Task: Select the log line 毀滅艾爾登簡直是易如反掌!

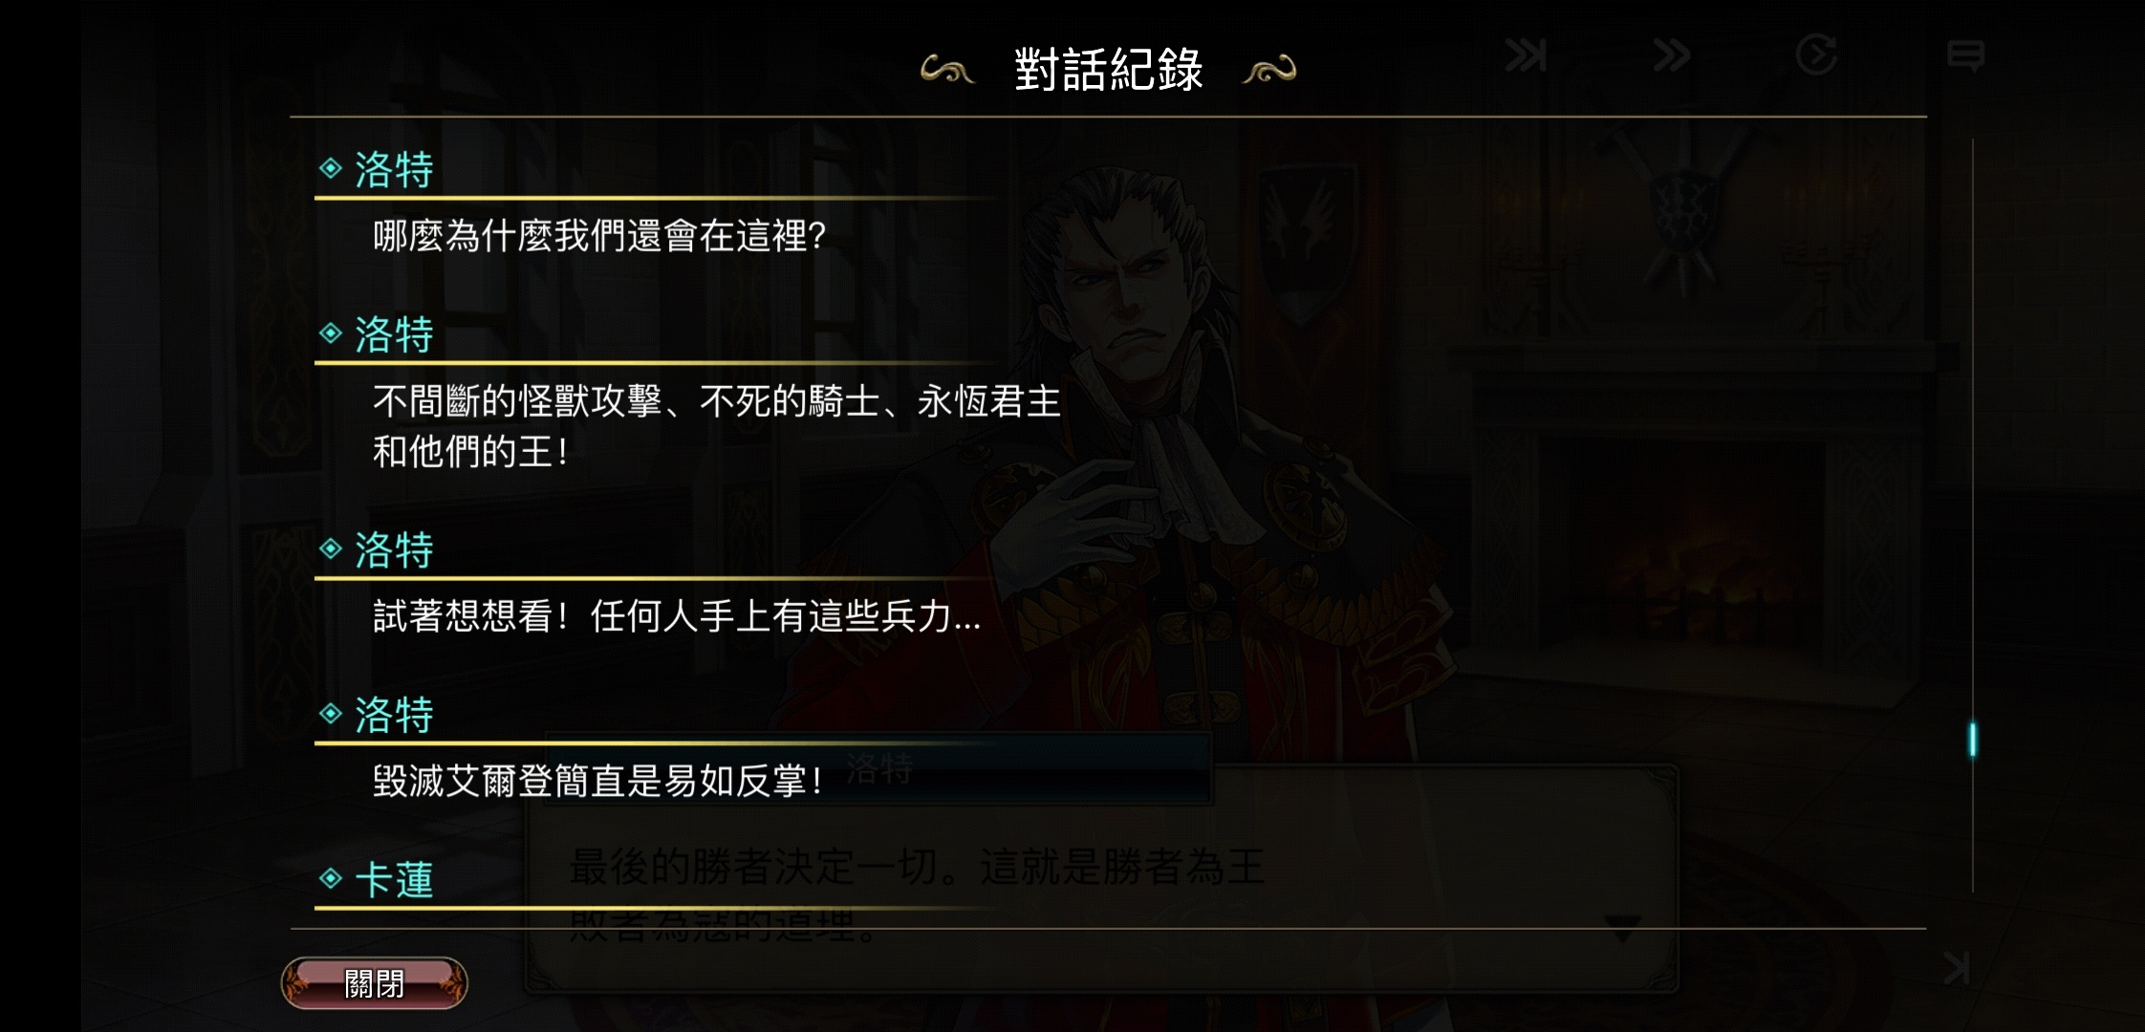Action: point(597,782)
